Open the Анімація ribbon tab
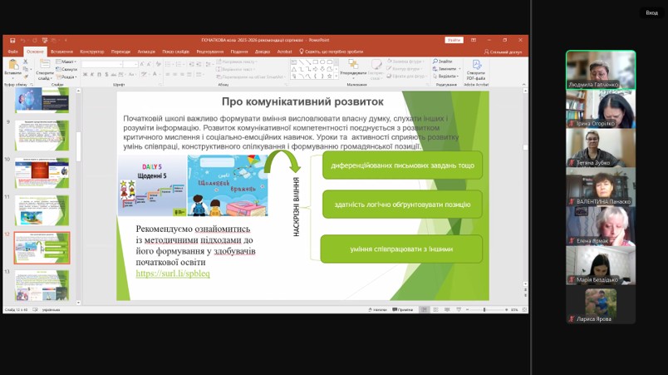 (146, 52)
